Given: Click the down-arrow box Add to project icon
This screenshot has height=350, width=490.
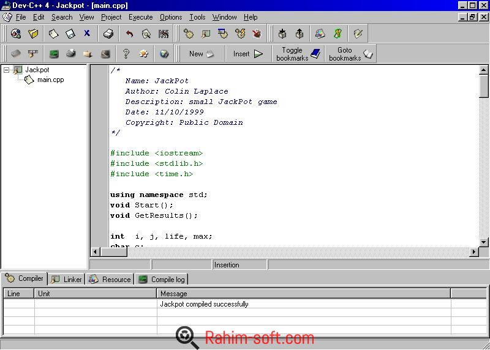Looking at the screenshot, I should (x=282, y=34).
